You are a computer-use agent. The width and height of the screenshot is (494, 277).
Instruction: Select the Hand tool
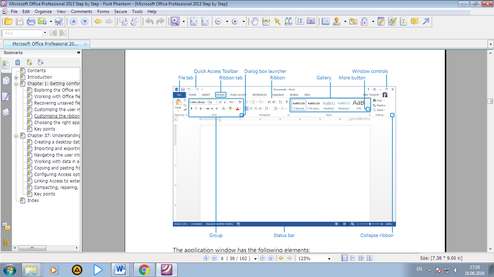pos(255,21)
